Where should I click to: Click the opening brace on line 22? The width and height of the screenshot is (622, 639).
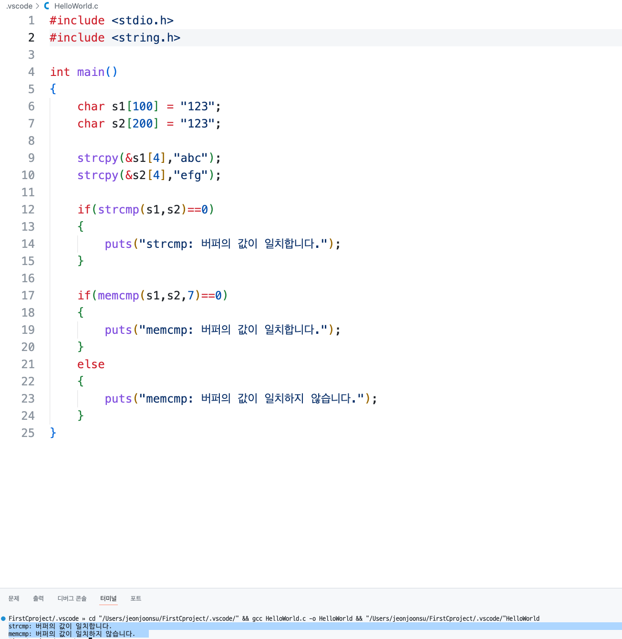coord(81,381)
